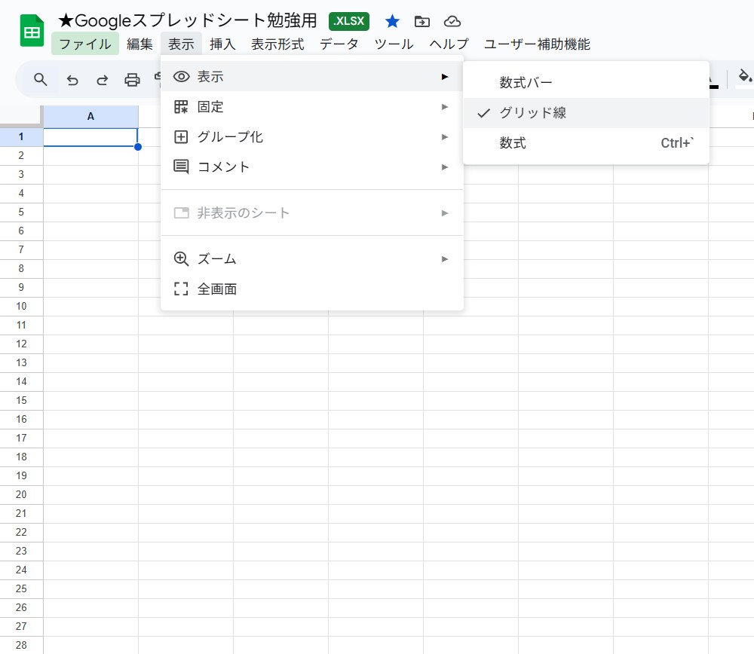Open the 挿入 menu
Image resolution: width=754 pixels, height=654 pixels.
[222, 44]
